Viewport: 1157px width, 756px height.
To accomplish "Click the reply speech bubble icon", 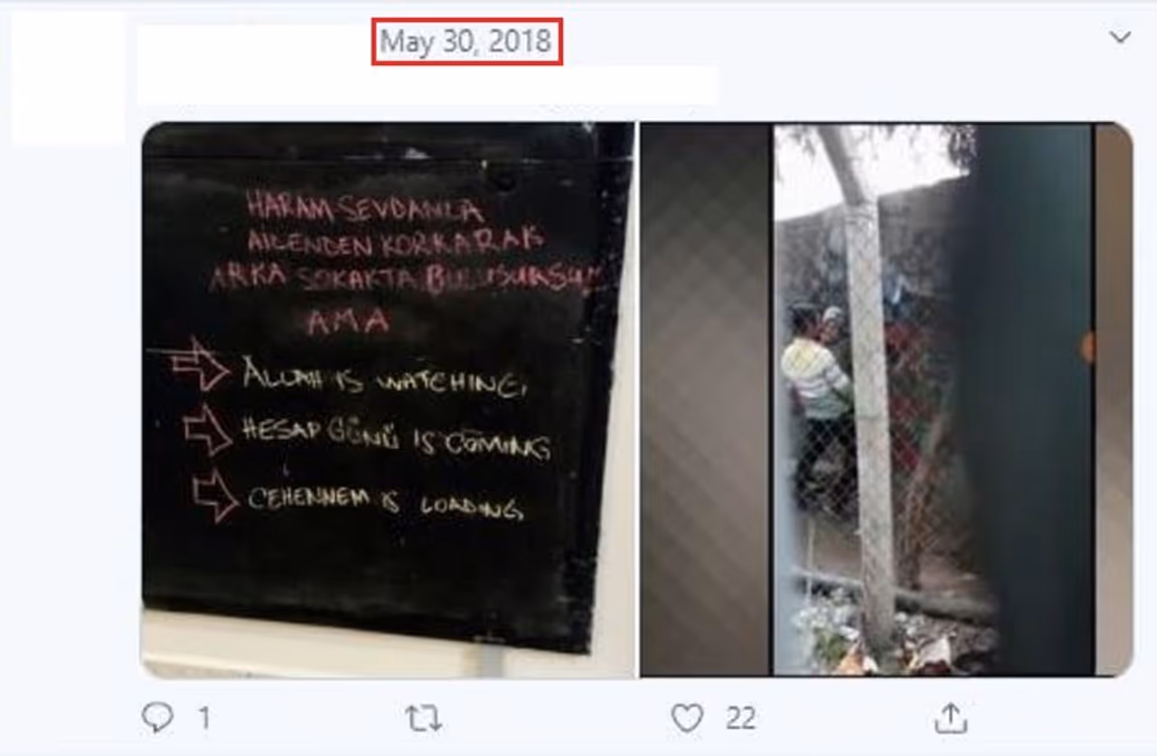I will (x=158, y=718).
